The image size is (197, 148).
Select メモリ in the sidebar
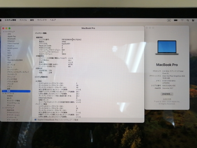point(10,86)
